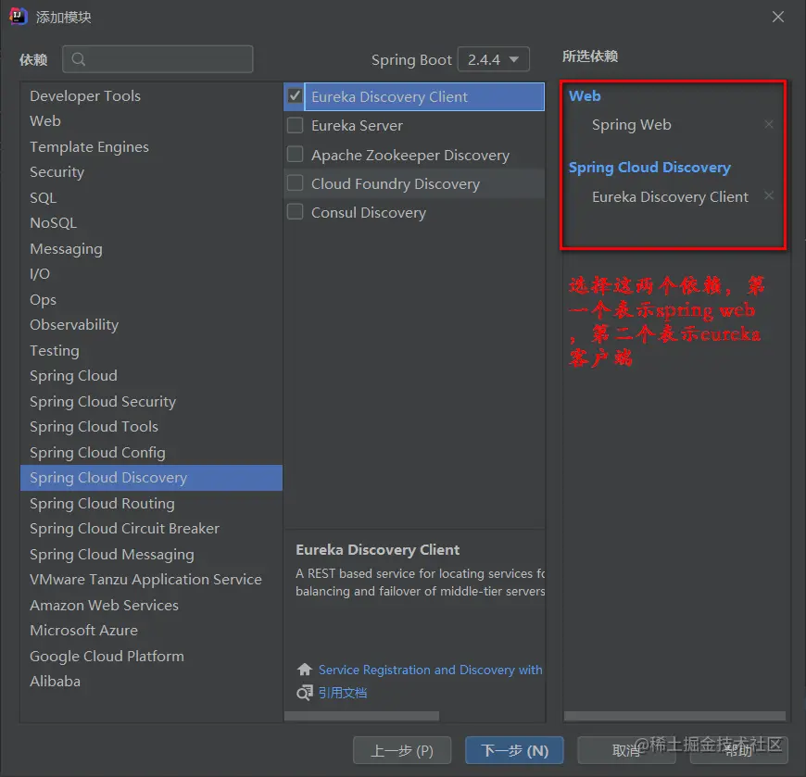The image size is (806, 777).
Task: Choose Spring Cloud Security category
Action: click(x=151, y=401)
